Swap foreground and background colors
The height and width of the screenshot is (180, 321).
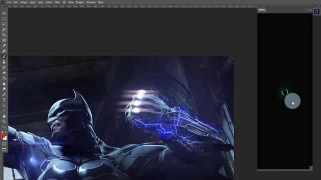point(6,132)
